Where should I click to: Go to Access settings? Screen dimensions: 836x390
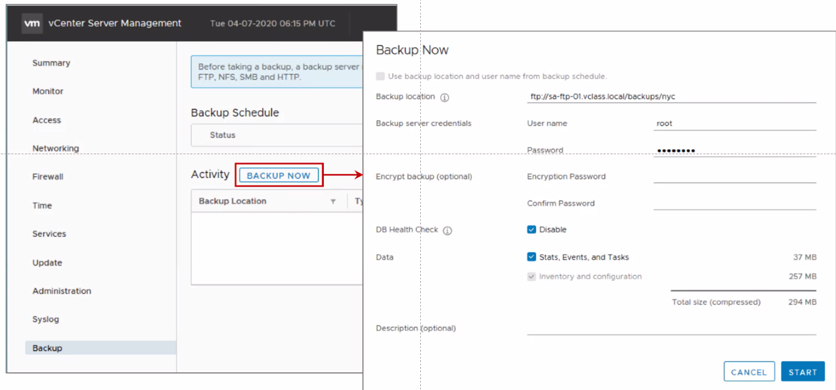(x=47, y=120)
